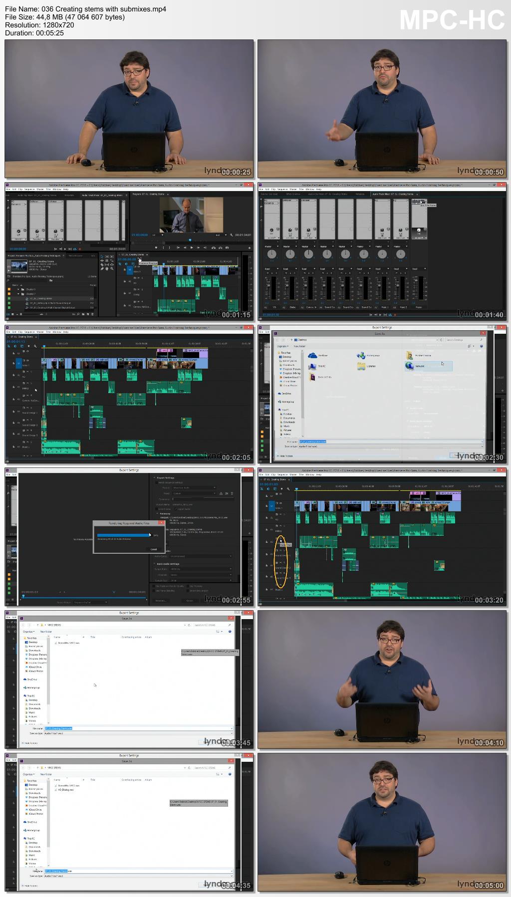Select the Music 1 track label in 00:02:05 frame
511x897 pixels.
point(25,447)
